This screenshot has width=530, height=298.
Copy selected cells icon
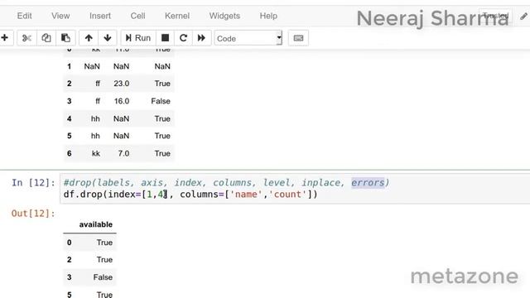[x=46, y=38]
